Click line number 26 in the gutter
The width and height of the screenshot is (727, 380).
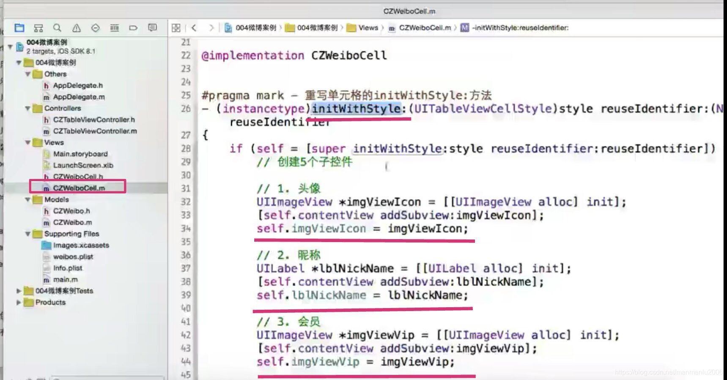[186, 109]
